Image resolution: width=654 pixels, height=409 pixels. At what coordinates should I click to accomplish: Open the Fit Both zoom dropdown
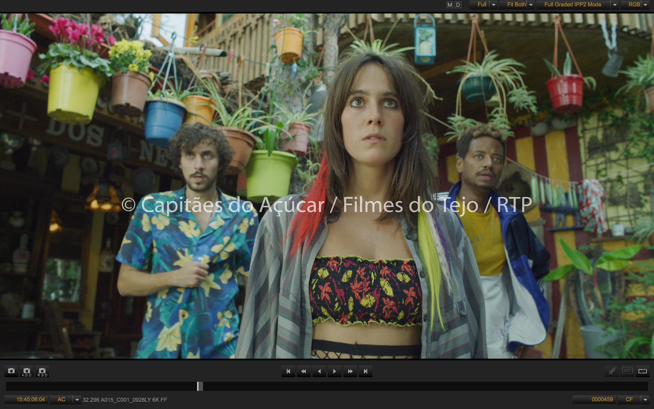[531, 5]
